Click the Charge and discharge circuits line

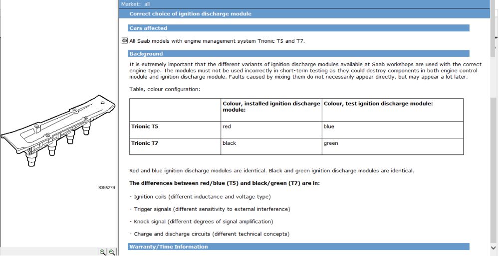[210, 234]
